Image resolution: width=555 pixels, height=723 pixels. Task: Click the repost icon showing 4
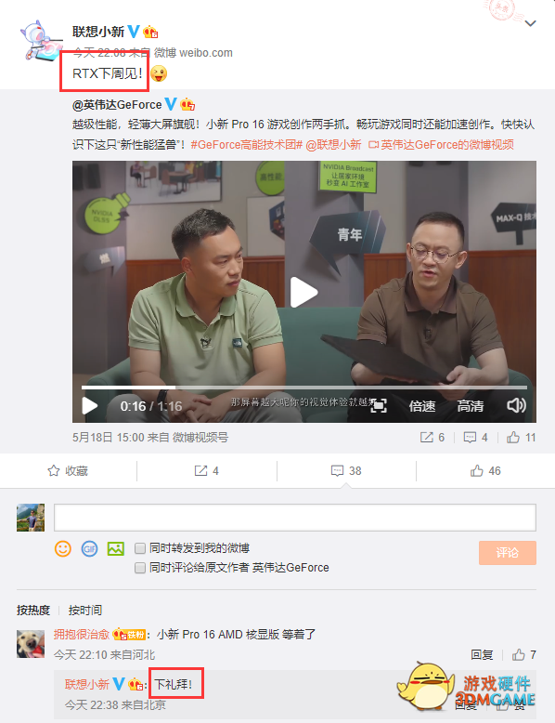point(206,471)
